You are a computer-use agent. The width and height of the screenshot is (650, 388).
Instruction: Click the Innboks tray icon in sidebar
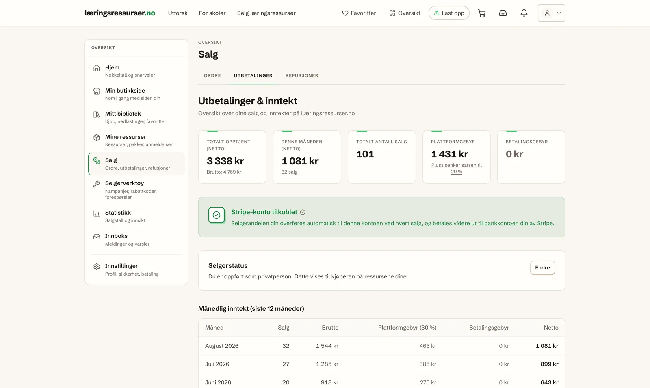[x=97, y=236]
